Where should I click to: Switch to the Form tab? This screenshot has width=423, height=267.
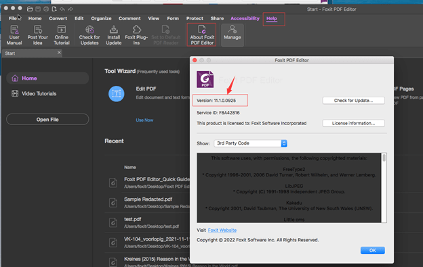click(173, 18)
